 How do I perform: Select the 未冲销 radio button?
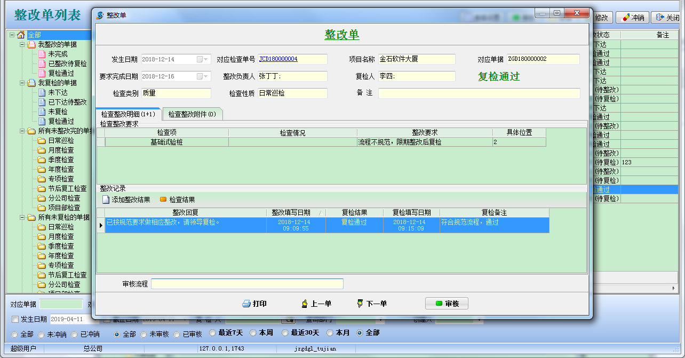click(x=41, y=334)
